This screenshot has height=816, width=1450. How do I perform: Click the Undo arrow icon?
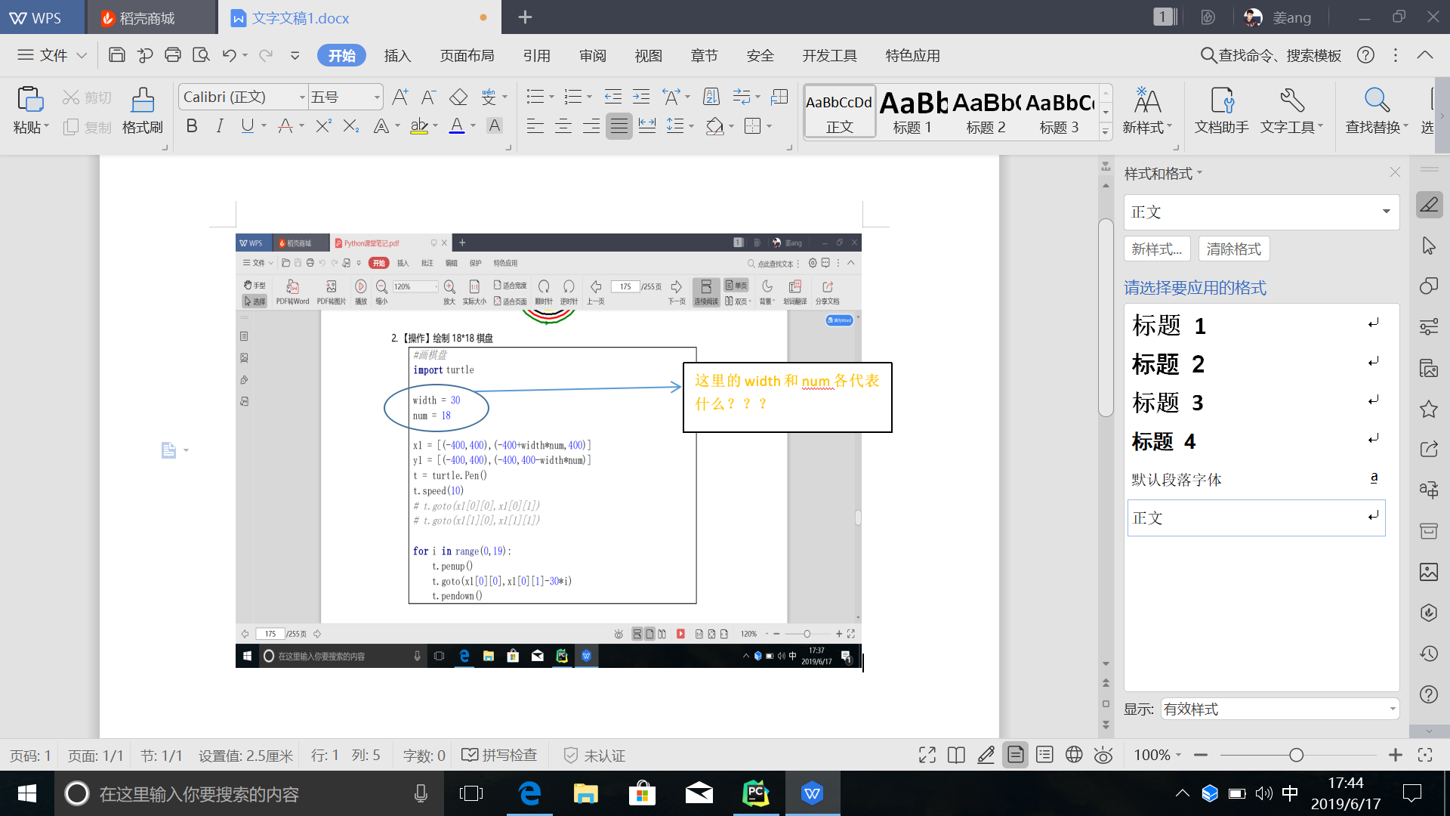(230, 55)
